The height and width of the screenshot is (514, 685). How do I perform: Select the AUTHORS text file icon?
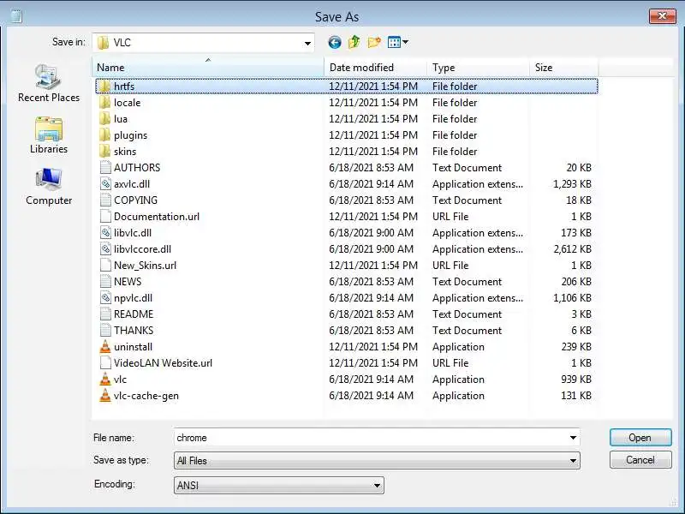105,167
